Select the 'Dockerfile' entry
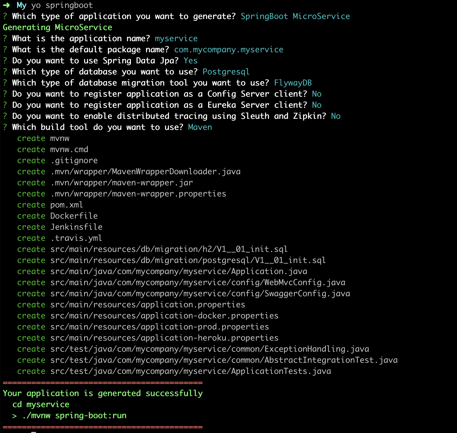 [x=74, y=216]
